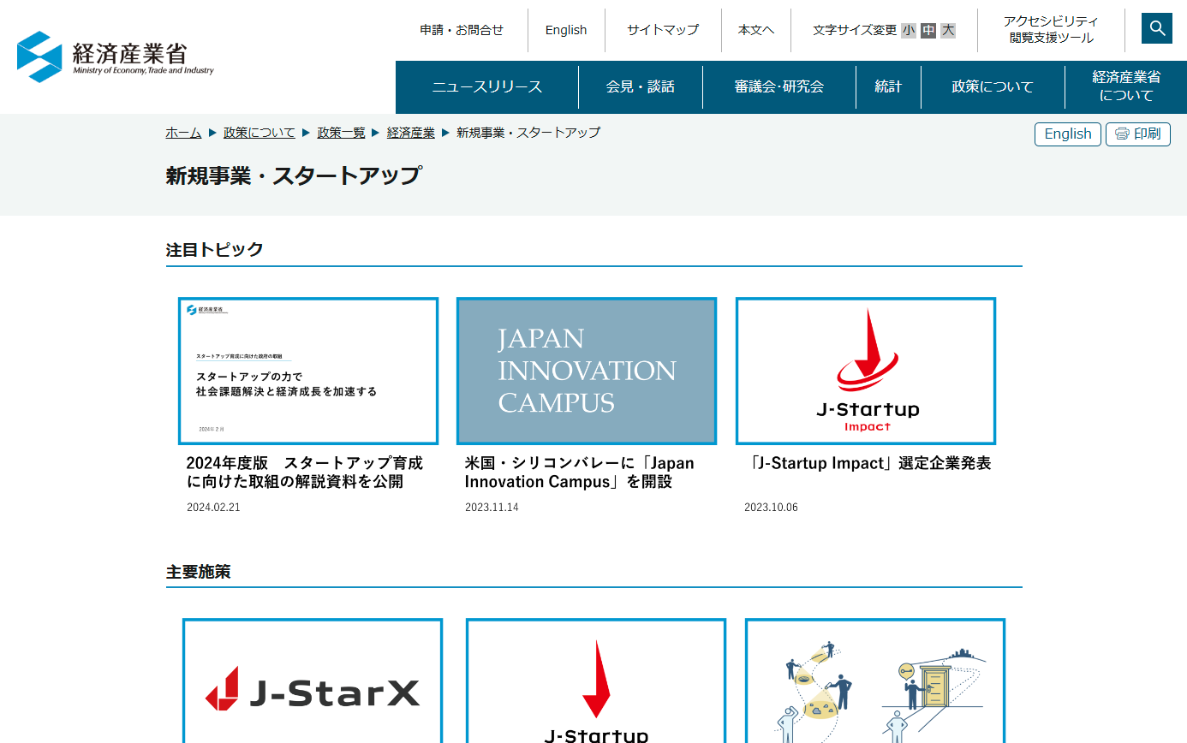Screen dimensions: 1187x743
Task: Click the date text 2023.11.14
Action: (x=492, y=508)
